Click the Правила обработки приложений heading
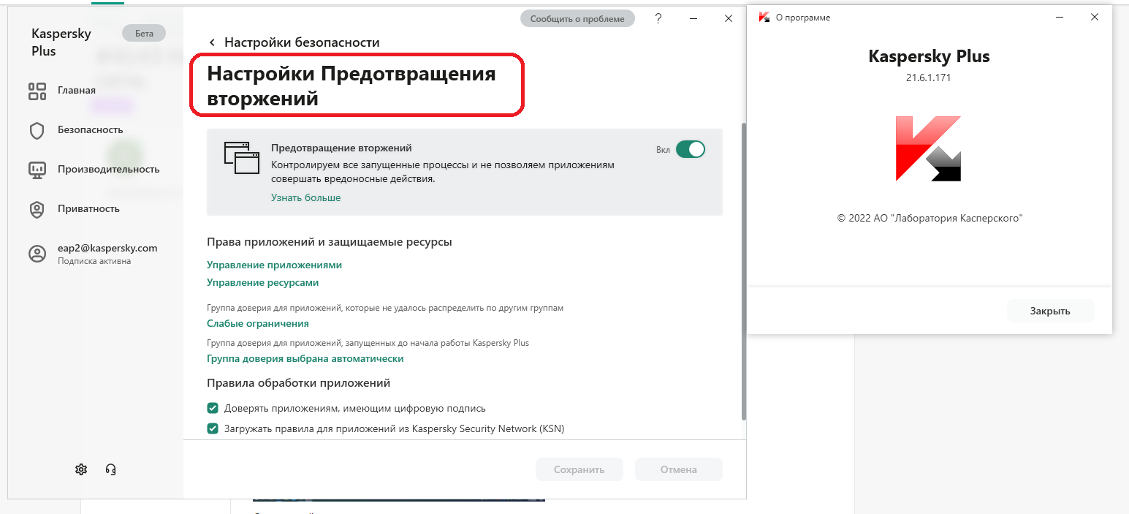Image resolution: width=1129 pixels, height=514 pixels. [298, 382]
